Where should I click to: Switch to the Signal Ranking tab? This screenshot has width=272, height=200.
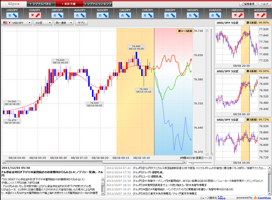(98, 4)
